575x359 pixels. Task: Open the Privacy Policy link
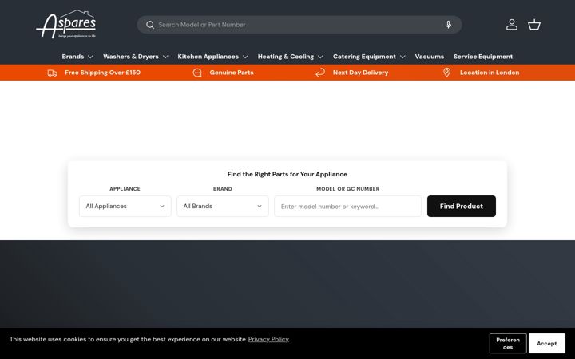point(268,339)
